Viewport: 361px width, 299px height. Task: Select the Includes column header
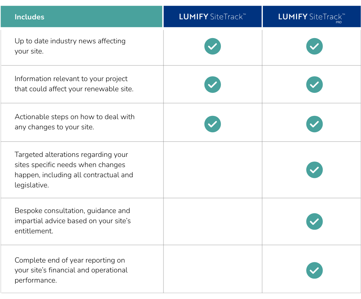81,16
